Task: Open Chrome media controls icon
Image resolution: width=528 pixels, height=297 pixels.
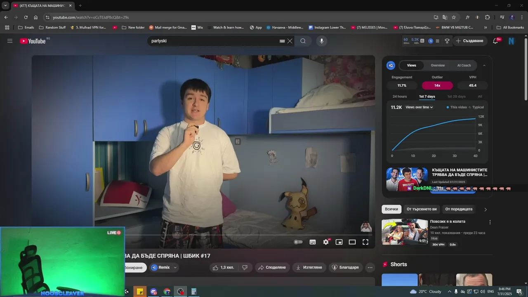Action: pos(502,17)
